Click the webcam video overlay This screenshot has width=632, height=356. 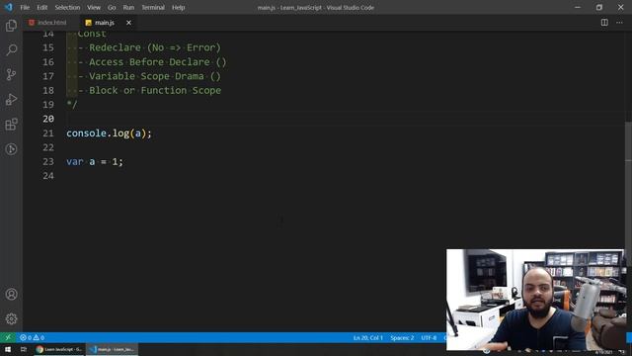click(x=535, y=300)
